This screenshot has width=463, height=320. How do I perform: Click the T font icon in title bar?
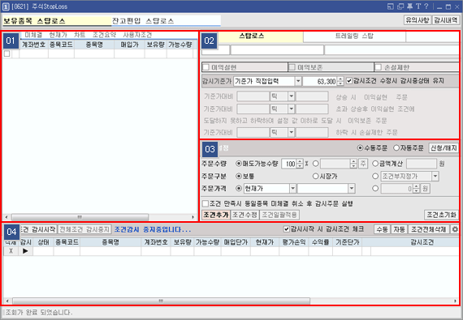[418, 6]
